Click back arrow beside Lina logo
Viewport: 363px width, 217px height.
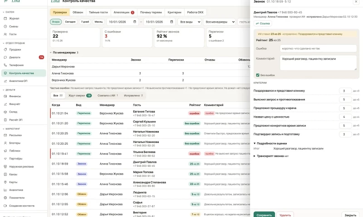6,1
